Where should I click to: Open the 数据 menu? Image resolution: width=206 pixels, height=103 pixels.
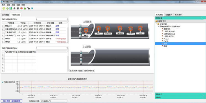pyautogui.click(x=13, y=5)
